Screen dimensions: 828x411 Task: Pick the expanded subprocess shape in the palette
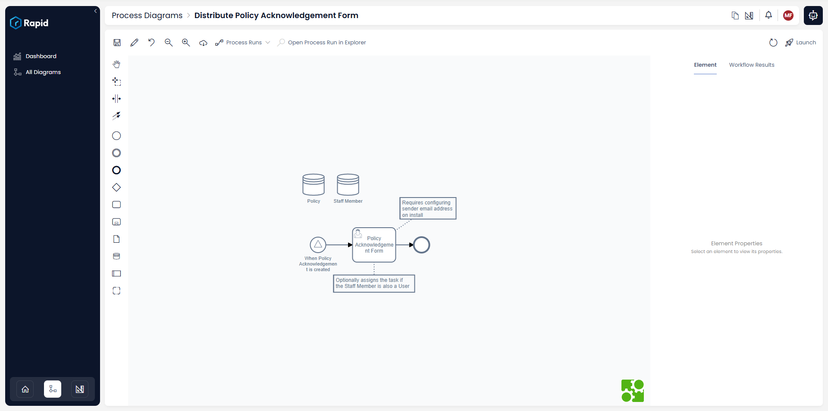point(116,222)
